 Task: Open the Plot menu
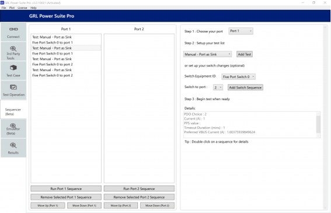click(12, 8)
